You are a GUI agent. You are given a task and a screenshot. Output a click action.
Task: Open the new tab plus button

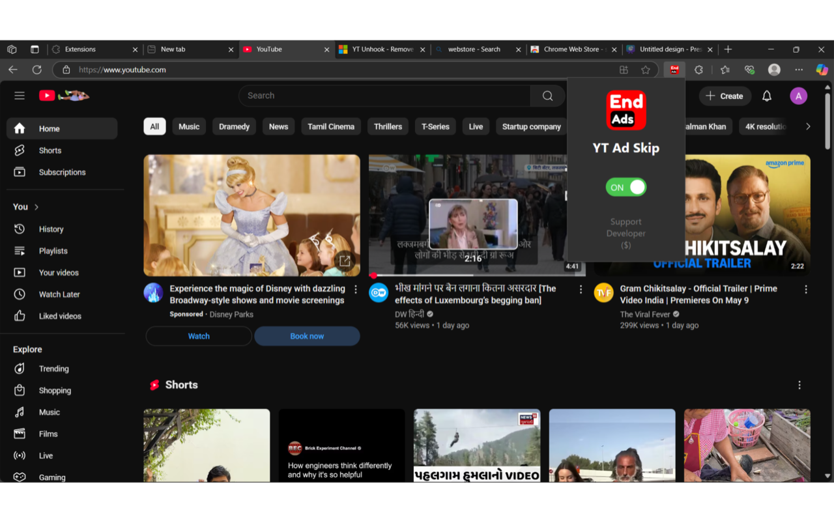728,49
